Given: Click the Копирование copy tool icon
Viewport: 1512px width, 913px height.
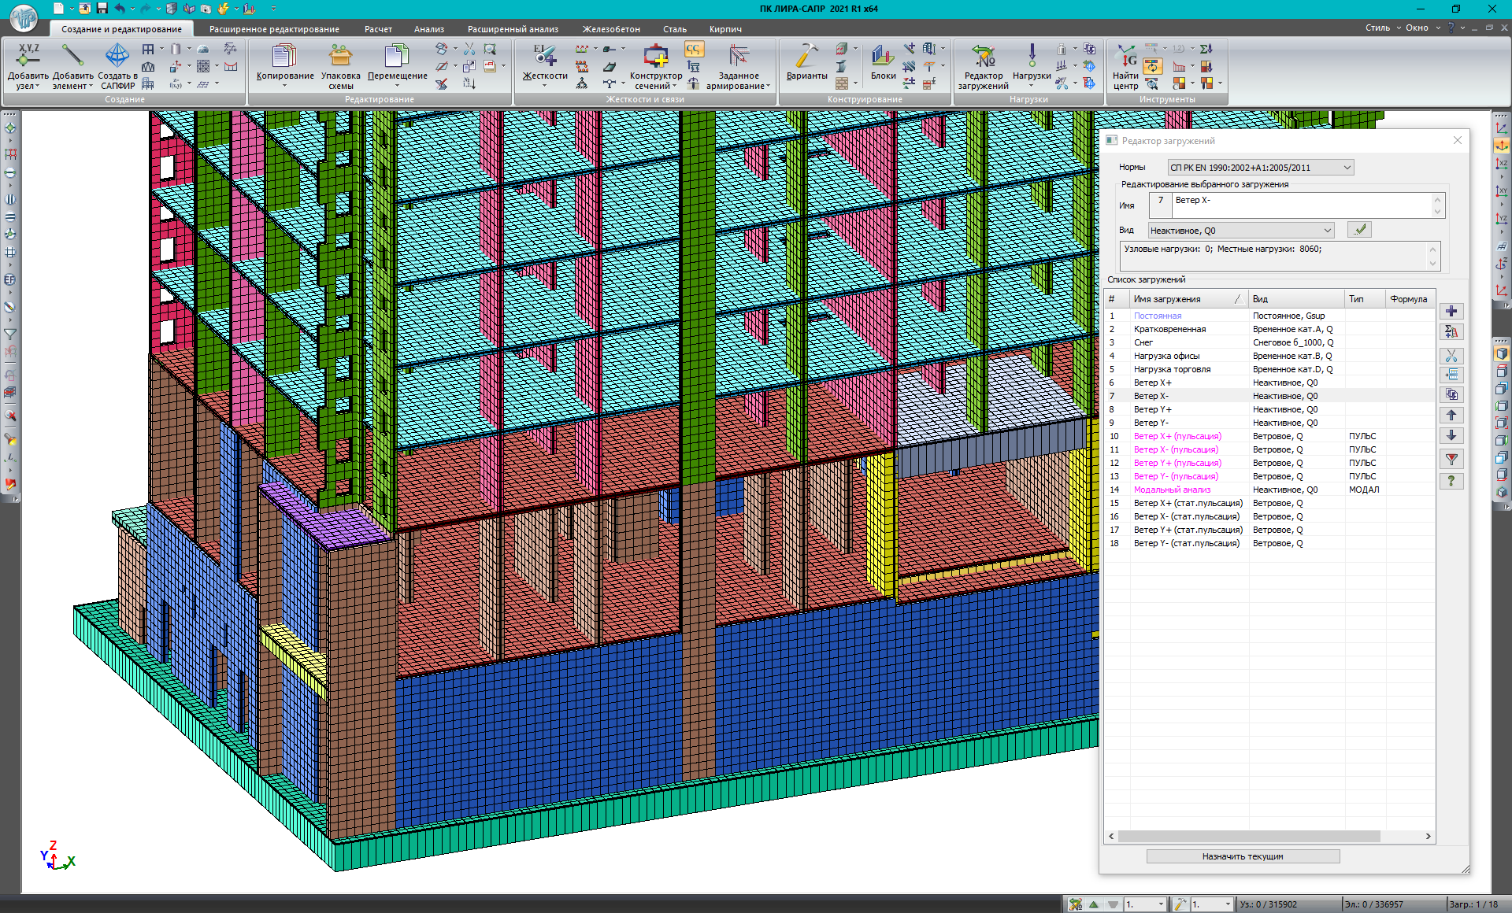Looking at the screenshot, I should point(284,57).
